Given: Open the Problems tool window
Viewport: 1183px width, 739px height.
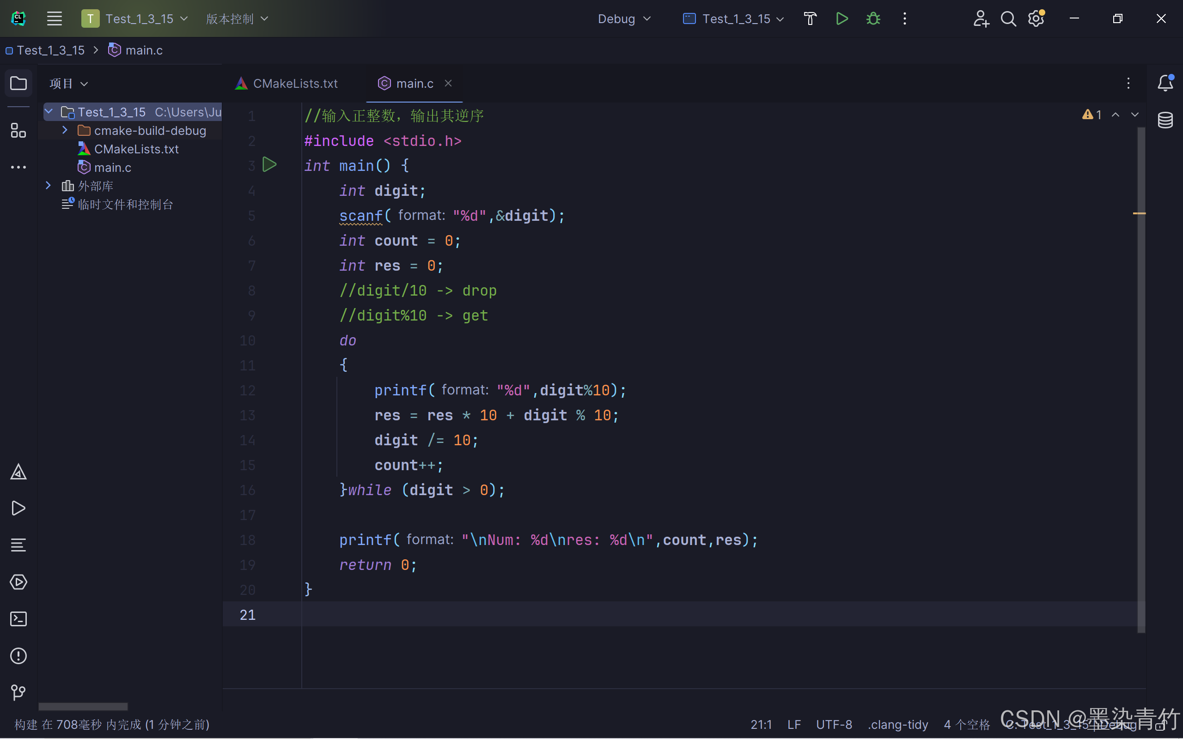Looking at the screenshot, I should [18, 655].
